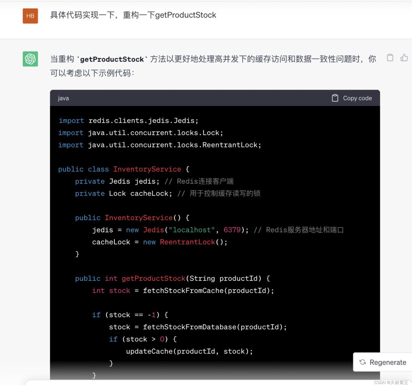Click the ReentrantLock constructor call in code
The width and height of the screenshot is (412, 387).
187,242
